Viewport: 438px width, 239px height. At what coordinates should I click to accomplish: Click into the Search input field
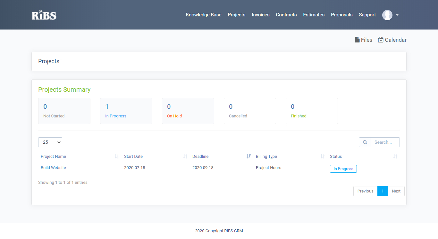pos(385,142)
